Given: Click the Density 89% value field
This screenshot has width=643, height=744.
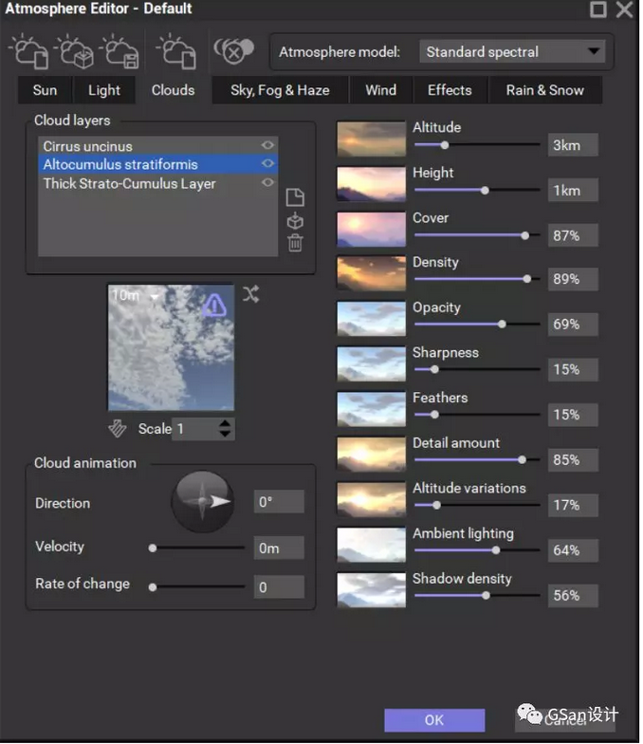Looking at the screenshot, I should click(573, 279).
